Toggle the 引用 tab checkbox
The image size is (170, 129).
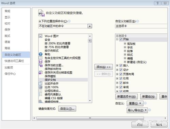(x=121, y=78)
